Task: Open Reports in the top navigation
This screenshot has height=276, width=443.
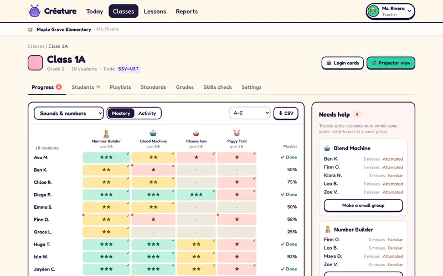Action: click(x=187, y=12)
